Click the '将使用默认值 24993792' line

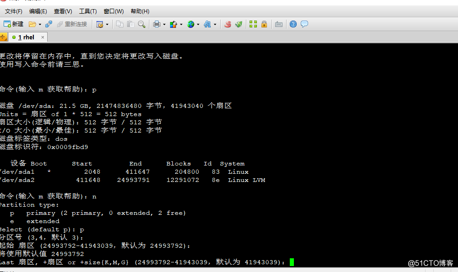tap(42, 254)
